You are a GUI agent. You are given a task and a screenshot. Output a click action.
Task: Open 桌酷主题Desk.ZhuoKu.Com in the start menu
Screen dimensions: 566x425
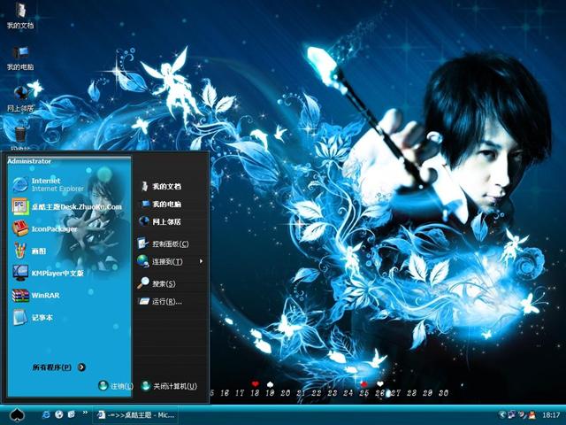[x=67, y=206]
